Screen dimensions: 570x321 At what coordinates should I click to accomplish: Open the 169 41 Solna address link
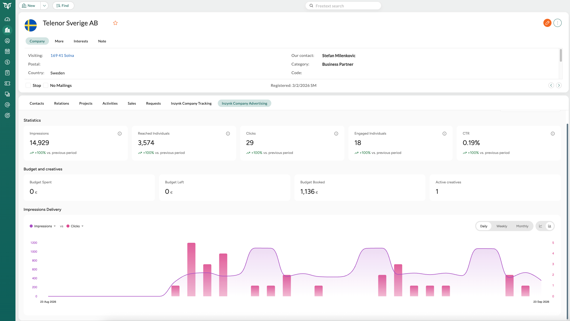click(x=62, y=55)
